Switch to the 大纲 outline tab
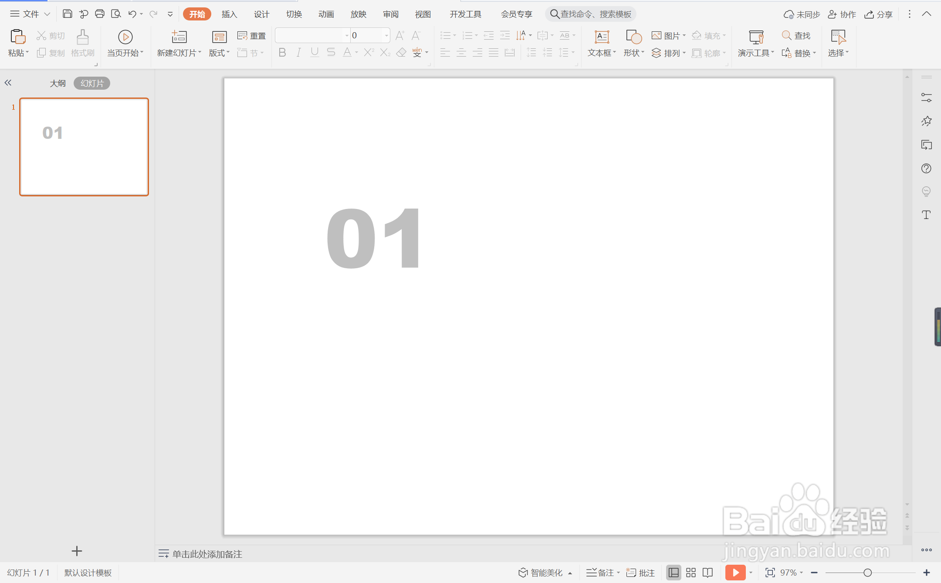 coord(58,83)
